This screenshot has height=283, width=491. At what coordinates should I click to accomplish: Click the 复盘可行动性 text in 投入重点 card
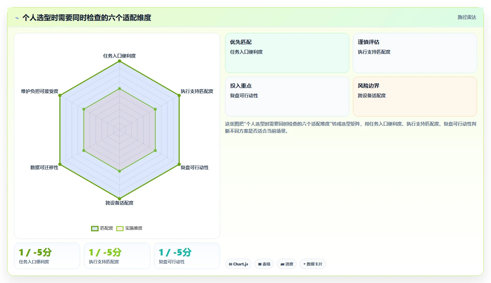pos(244,96)
